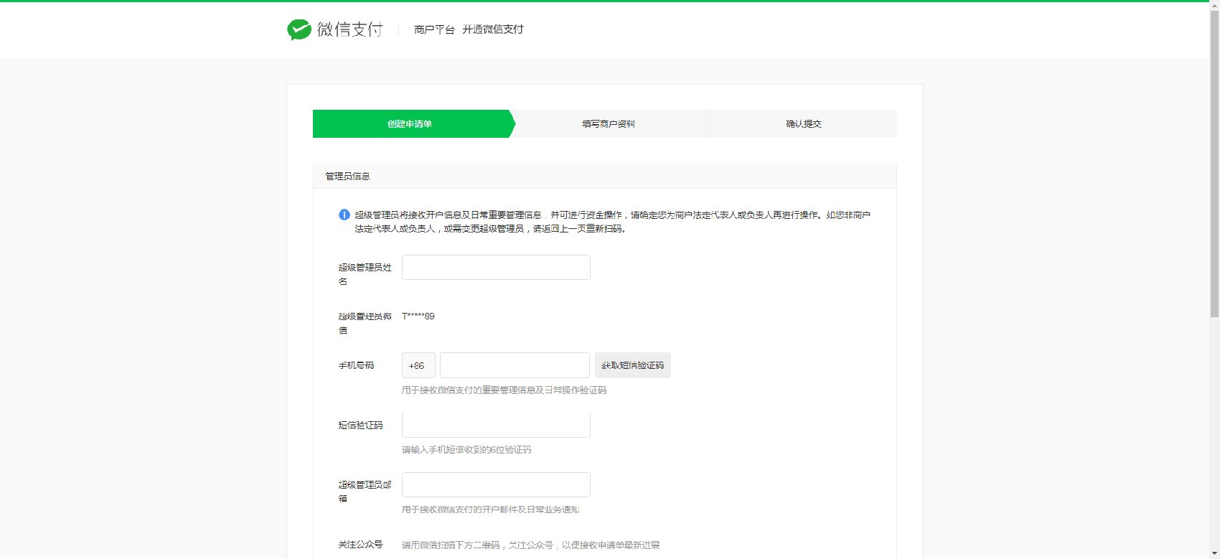Click the 开通微信支付 header text
The height and width of the screenshot is (559, 1220).
[x=492, y=29]
